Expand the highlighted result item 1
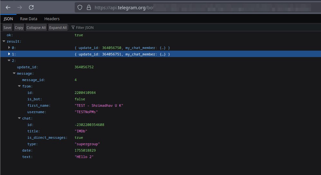 9,54
